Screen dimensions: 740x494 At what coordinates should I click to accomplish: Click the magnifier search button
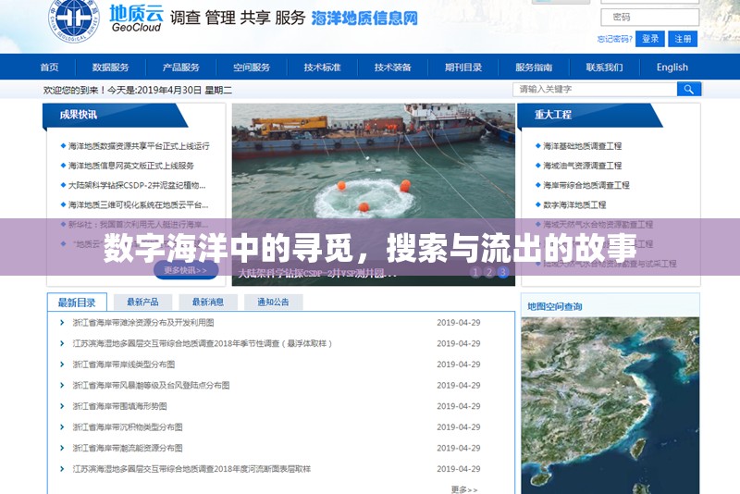pos(689,89)
